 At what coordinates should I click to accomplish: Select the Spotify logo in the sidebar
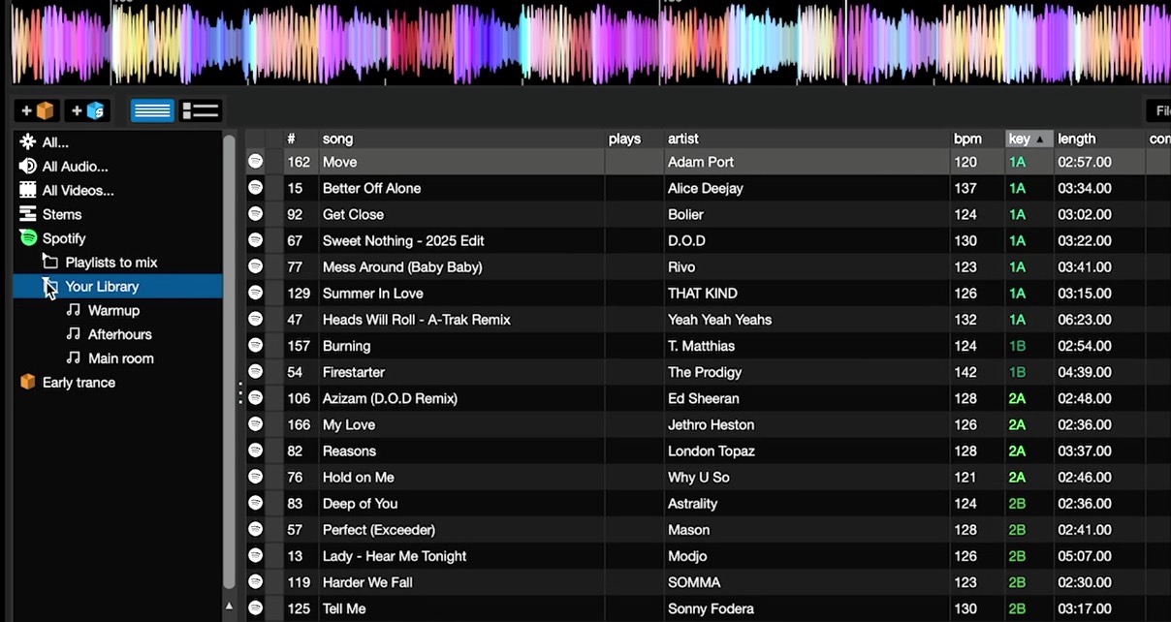pos(28,238)
